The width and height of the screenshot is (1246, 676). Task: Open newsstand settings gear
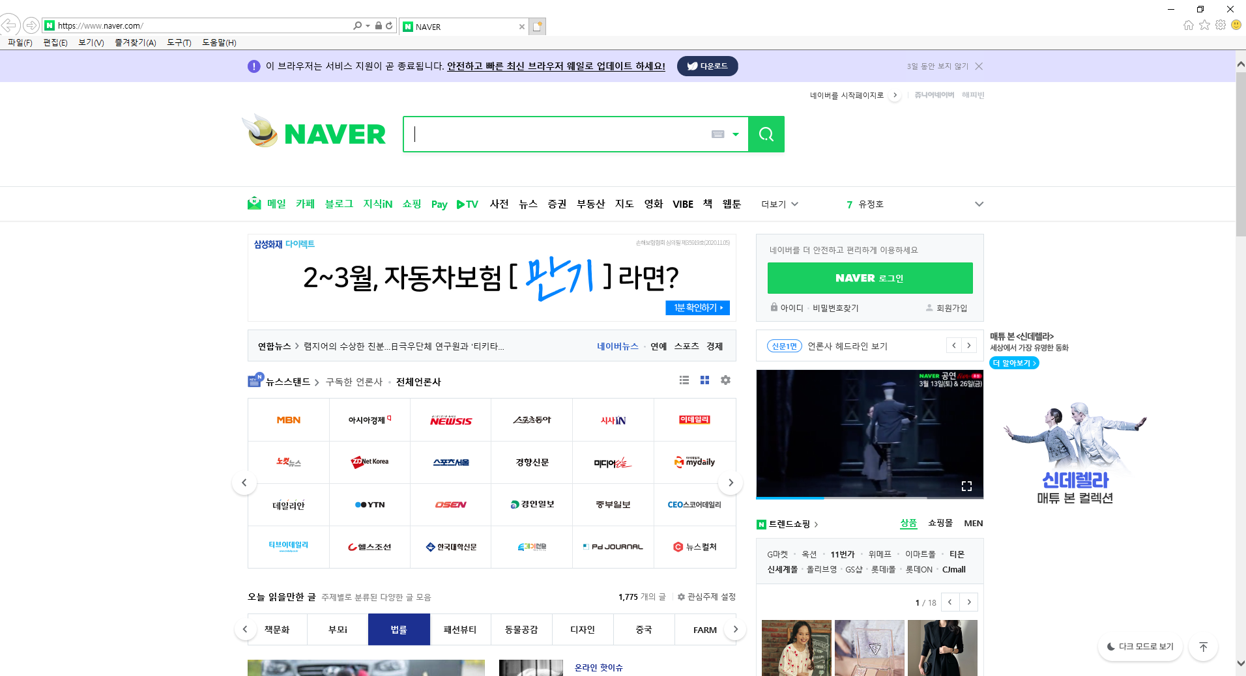[725, 380]
